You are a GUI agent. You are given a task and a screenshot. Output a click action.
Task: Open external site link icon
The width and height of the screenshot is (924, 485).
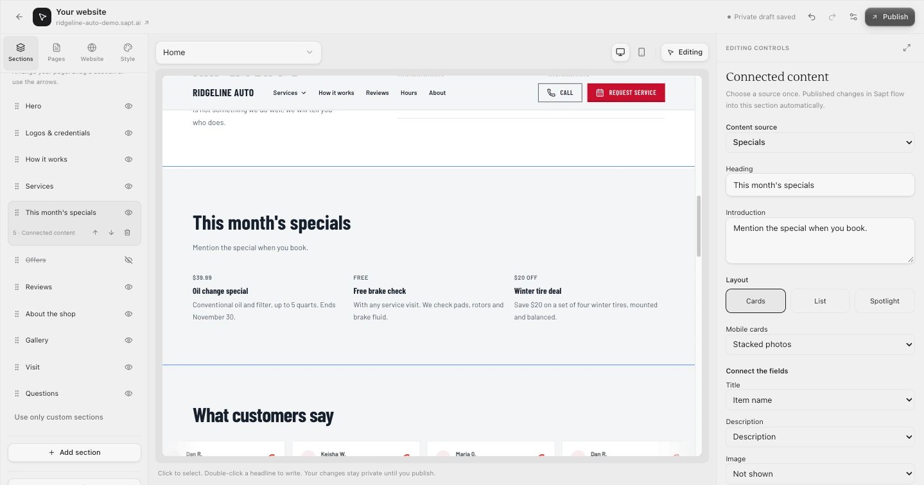pos(146,22)
